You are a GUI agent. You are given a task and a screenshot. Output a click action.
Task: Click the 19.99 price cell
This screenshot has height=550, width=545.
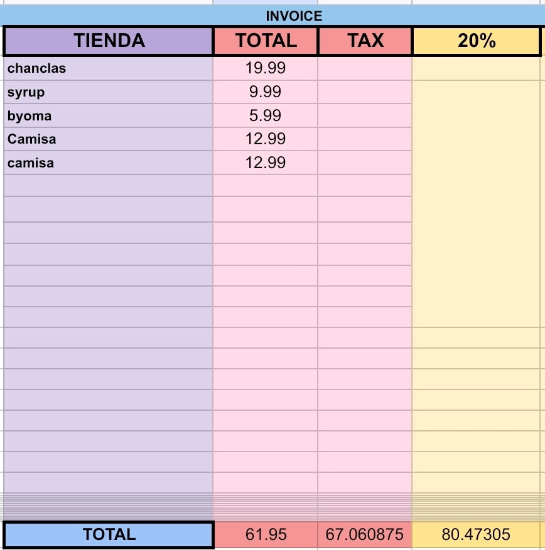tap(265, 68)
